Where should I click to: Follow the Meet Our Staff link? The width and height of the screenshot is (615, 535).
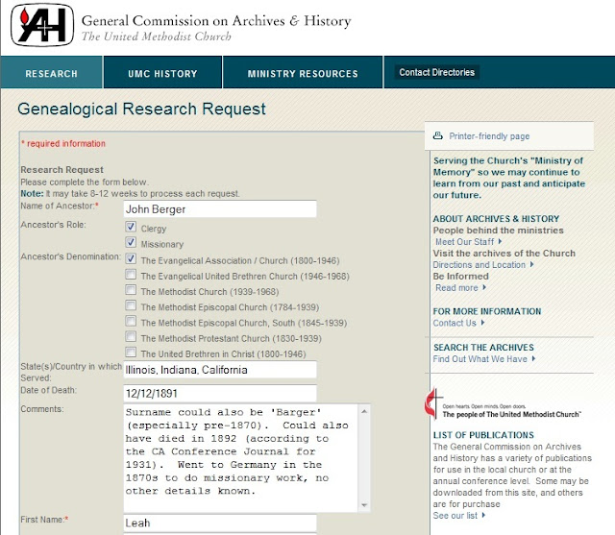(465, 242)
